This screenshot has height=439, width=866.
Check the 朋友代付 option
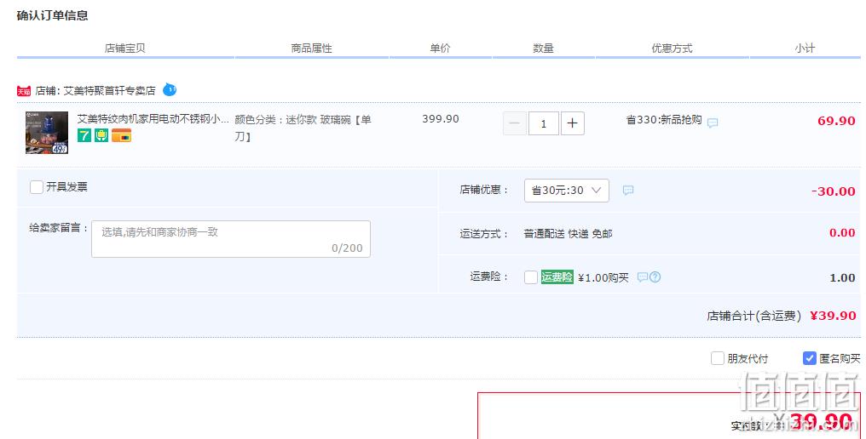coord(718,358)
